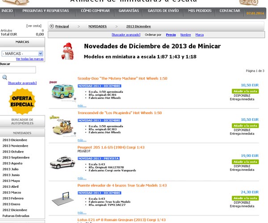Viewport: 268px width, 223px height.
Task: Click más link under Peugeot 205
Action: 82,178
